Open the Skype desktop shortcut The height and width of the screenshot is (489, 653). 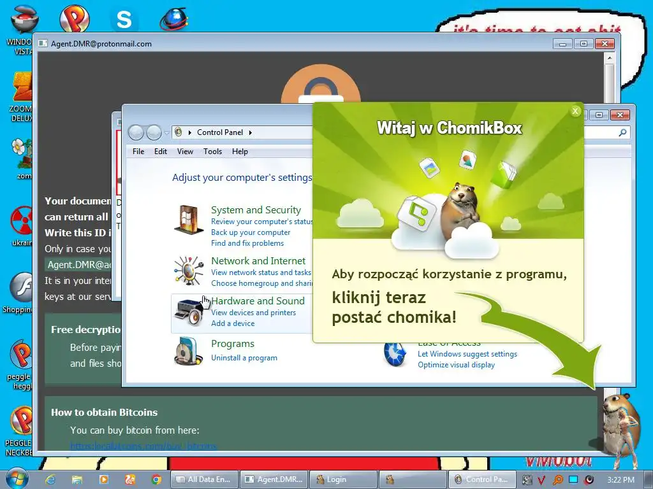point(124,19)
